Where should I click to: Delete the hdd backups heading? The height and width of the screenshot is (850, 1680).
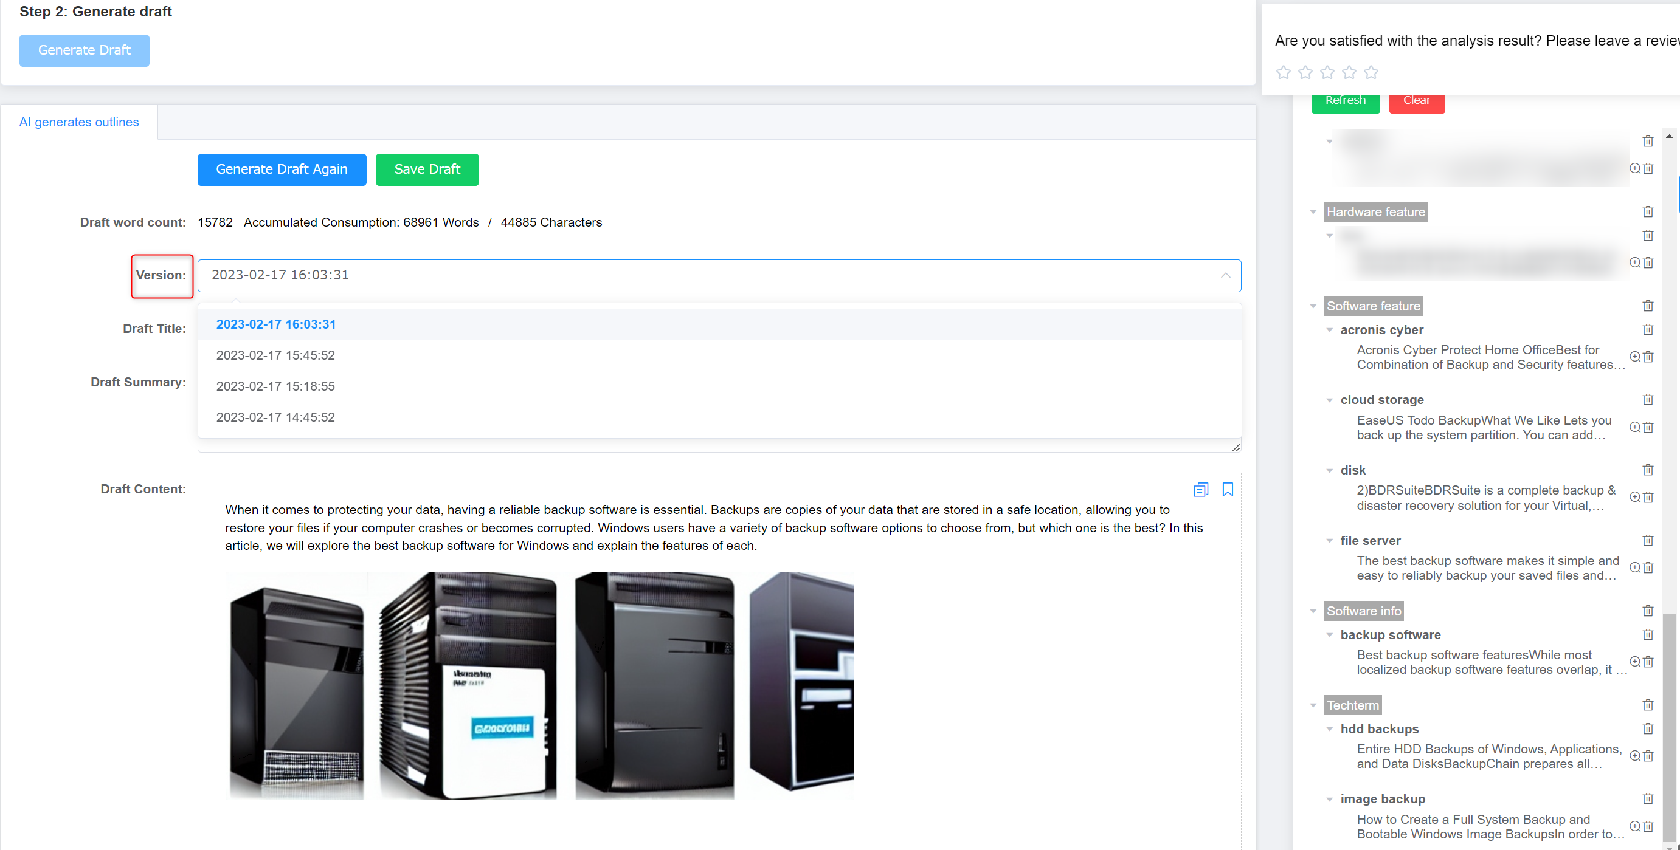click(1648, 728)
